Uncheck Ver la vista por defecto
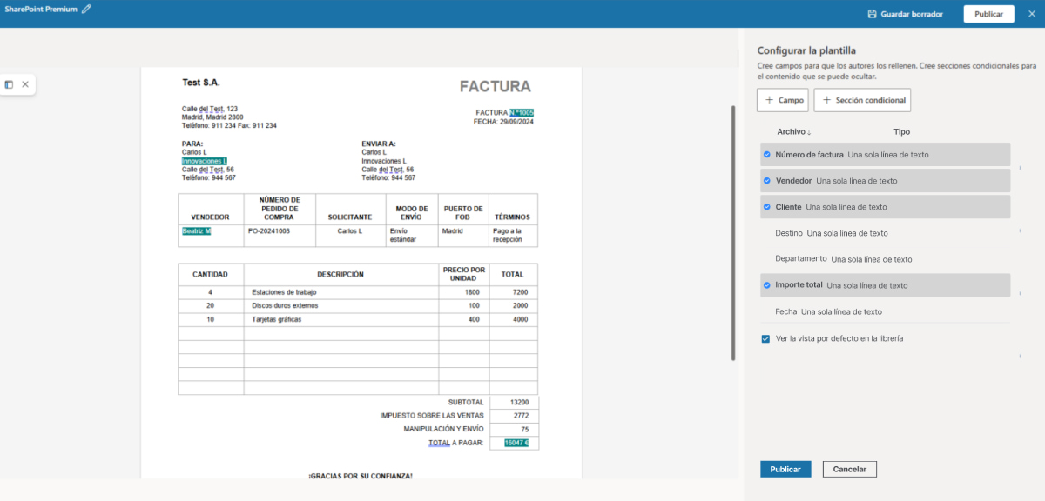Viewport: 1045px width, 501px height. (765, 338)
